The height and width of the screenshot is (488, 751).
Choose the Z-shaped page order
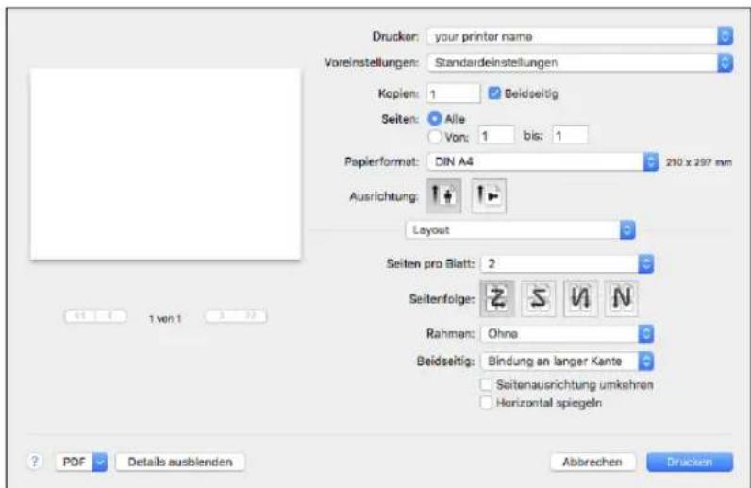point(497,298)
